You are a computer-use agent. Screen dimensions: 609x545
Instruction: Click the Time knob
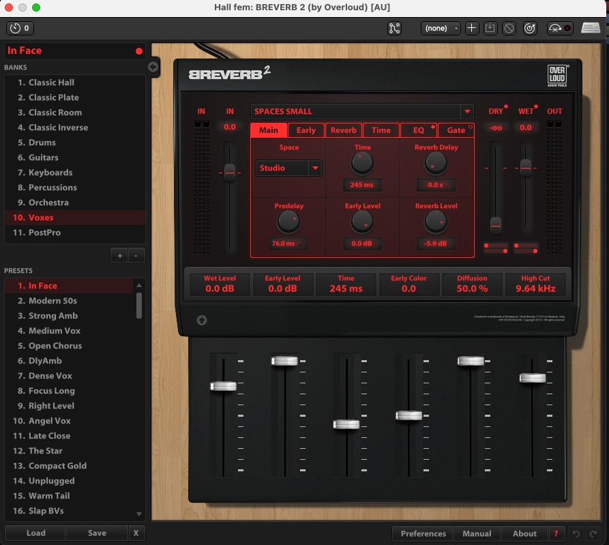click(362, 163)
